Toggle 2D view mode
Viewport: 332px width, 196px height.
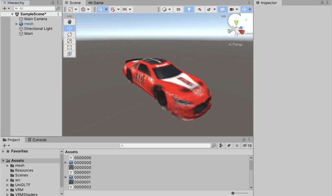(178, 9)
